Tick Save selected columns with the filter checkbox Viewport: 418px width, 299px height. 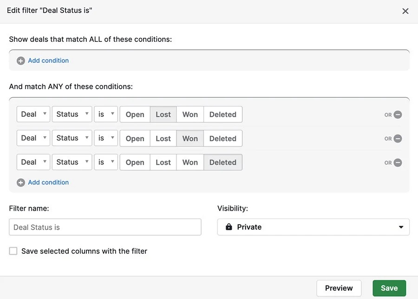point(13,251)
